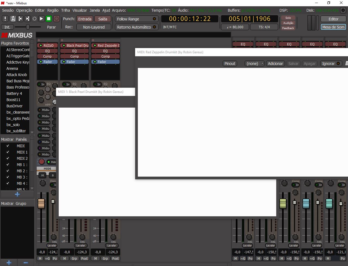Toggle Ignorar bypass in Red Zeppelin window

click(x=331, y=63)
